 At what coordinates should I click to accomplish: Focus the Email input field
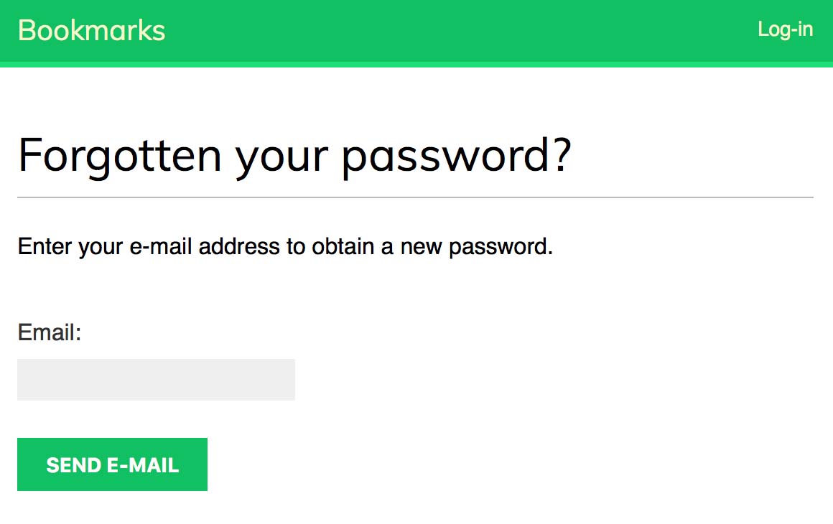156,380
